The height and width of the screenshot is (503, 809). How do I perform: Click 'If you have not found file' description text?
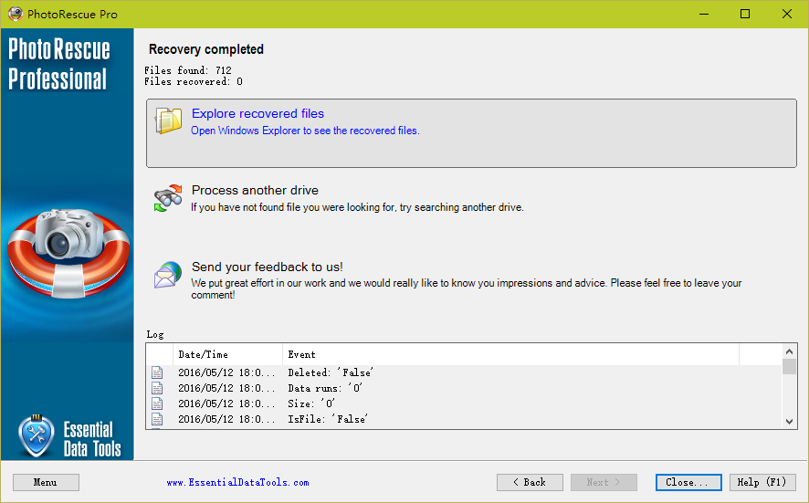point(358,207)
